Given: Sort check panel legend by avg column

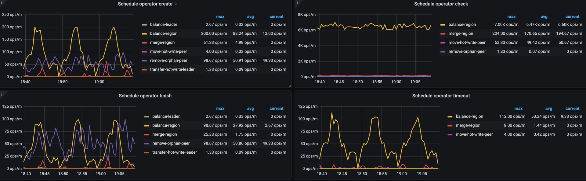Looking at the screenshot, I should pos(544,17).
